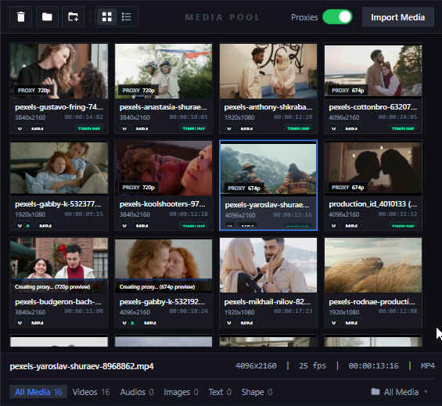The image size is (442, 406).
Task: Open the Text 0 tab
Action: (220, 392)
